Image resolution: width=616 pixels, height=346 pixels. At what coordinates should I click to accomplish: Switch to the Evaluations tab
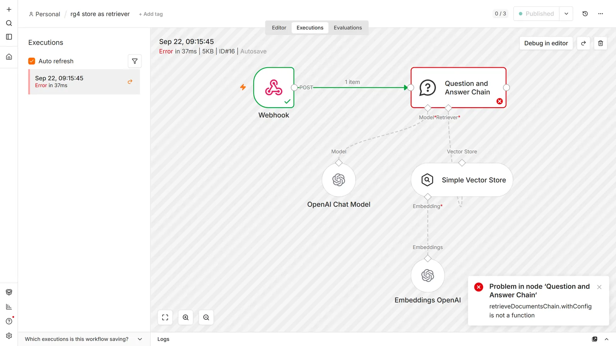(x=348, y=28)
